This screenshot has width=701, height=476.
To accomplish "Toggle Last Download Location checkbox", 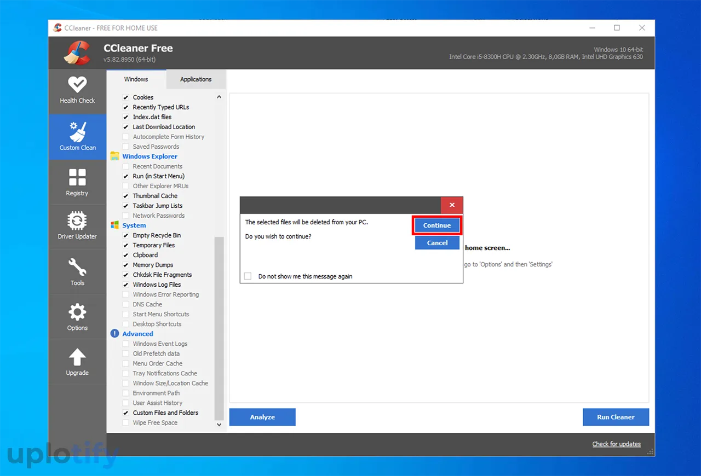I will click(126, 127).
